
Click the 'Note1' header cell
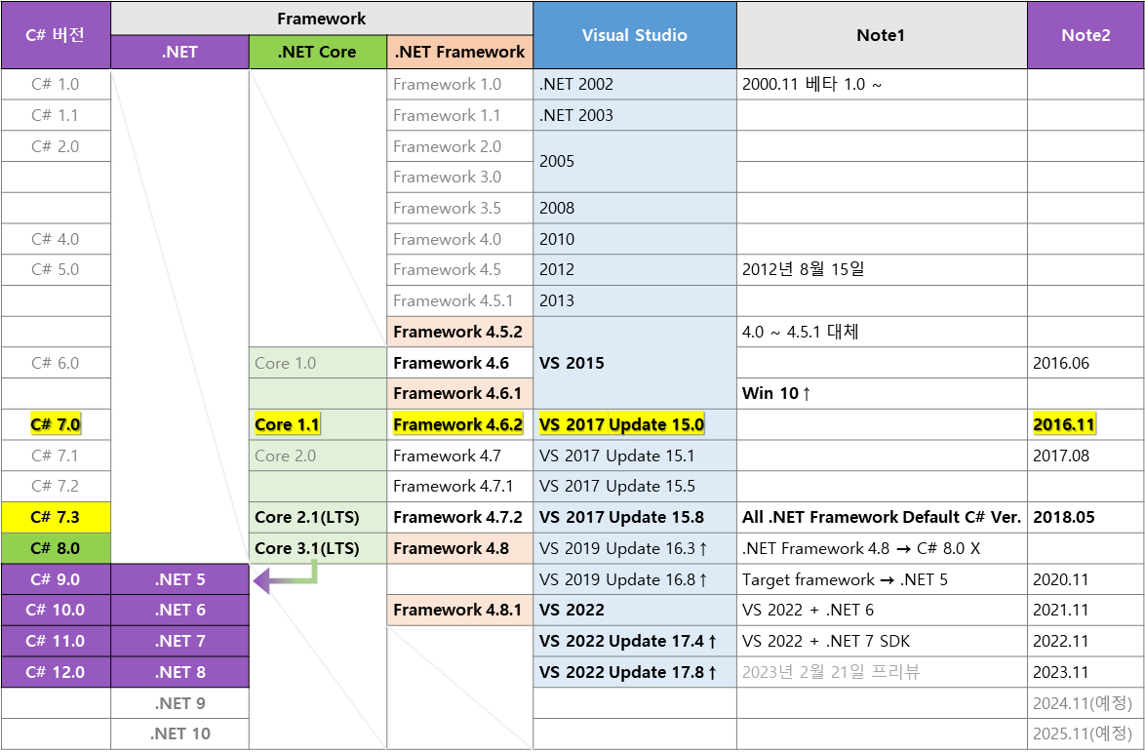(882, 35)
